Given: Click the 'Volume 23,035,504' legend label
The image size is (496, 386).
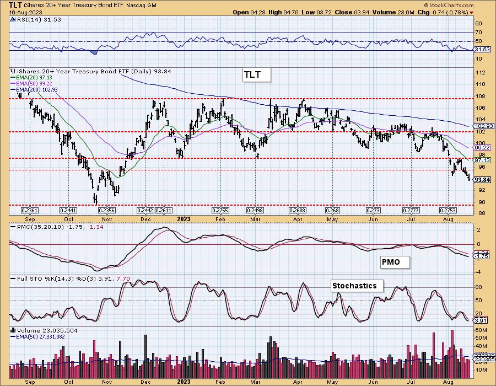Looking at the screenshot, I should coord(47,330).
